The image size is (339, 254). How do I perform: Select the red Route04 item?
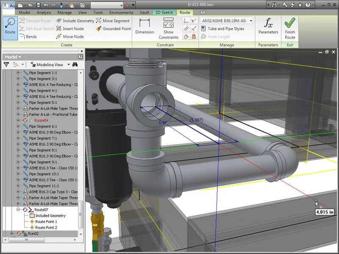point(41,120)
